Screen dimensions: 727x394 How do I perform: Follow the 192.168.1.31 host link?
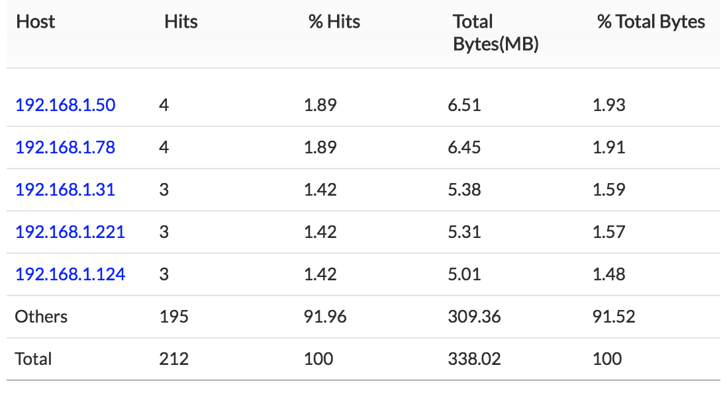65,190
